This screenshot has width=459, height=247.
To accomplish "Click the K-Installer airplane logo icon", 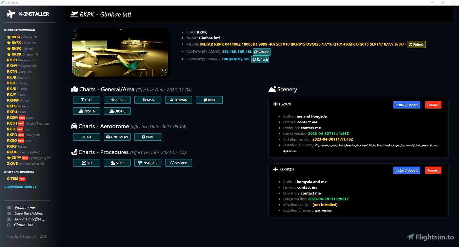I will pos(11,14).
